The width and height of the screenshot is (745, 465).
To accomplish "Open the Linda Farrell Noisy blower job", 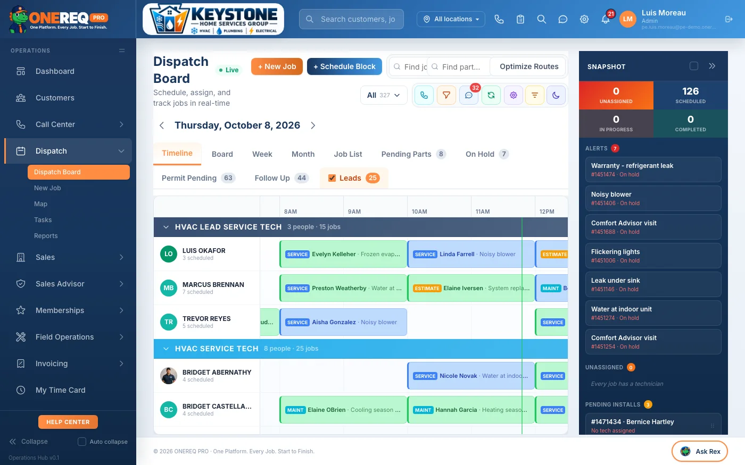I will [x=471, y=254].
